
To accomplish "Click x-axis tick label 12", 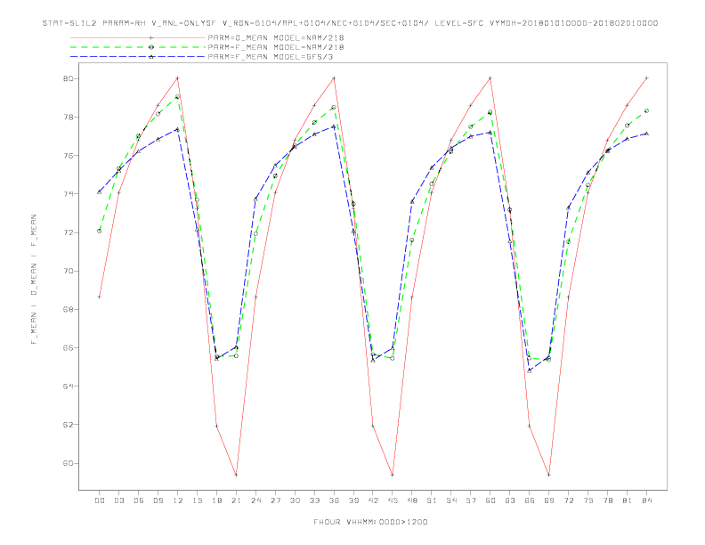I will pyautogui.click(x=178, y=500).
